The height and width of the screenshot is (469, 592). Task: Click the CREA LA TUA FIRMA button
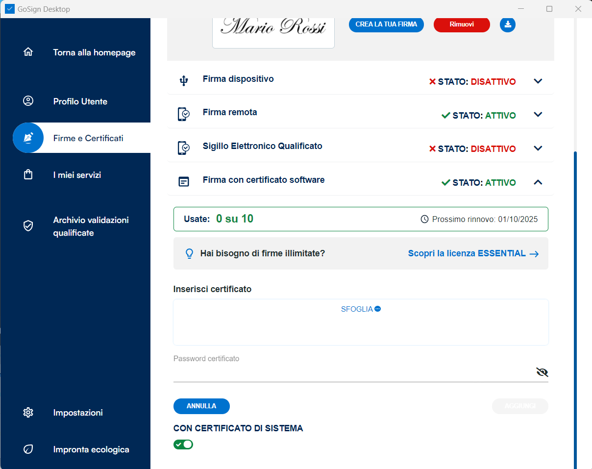tap(386, 24)
